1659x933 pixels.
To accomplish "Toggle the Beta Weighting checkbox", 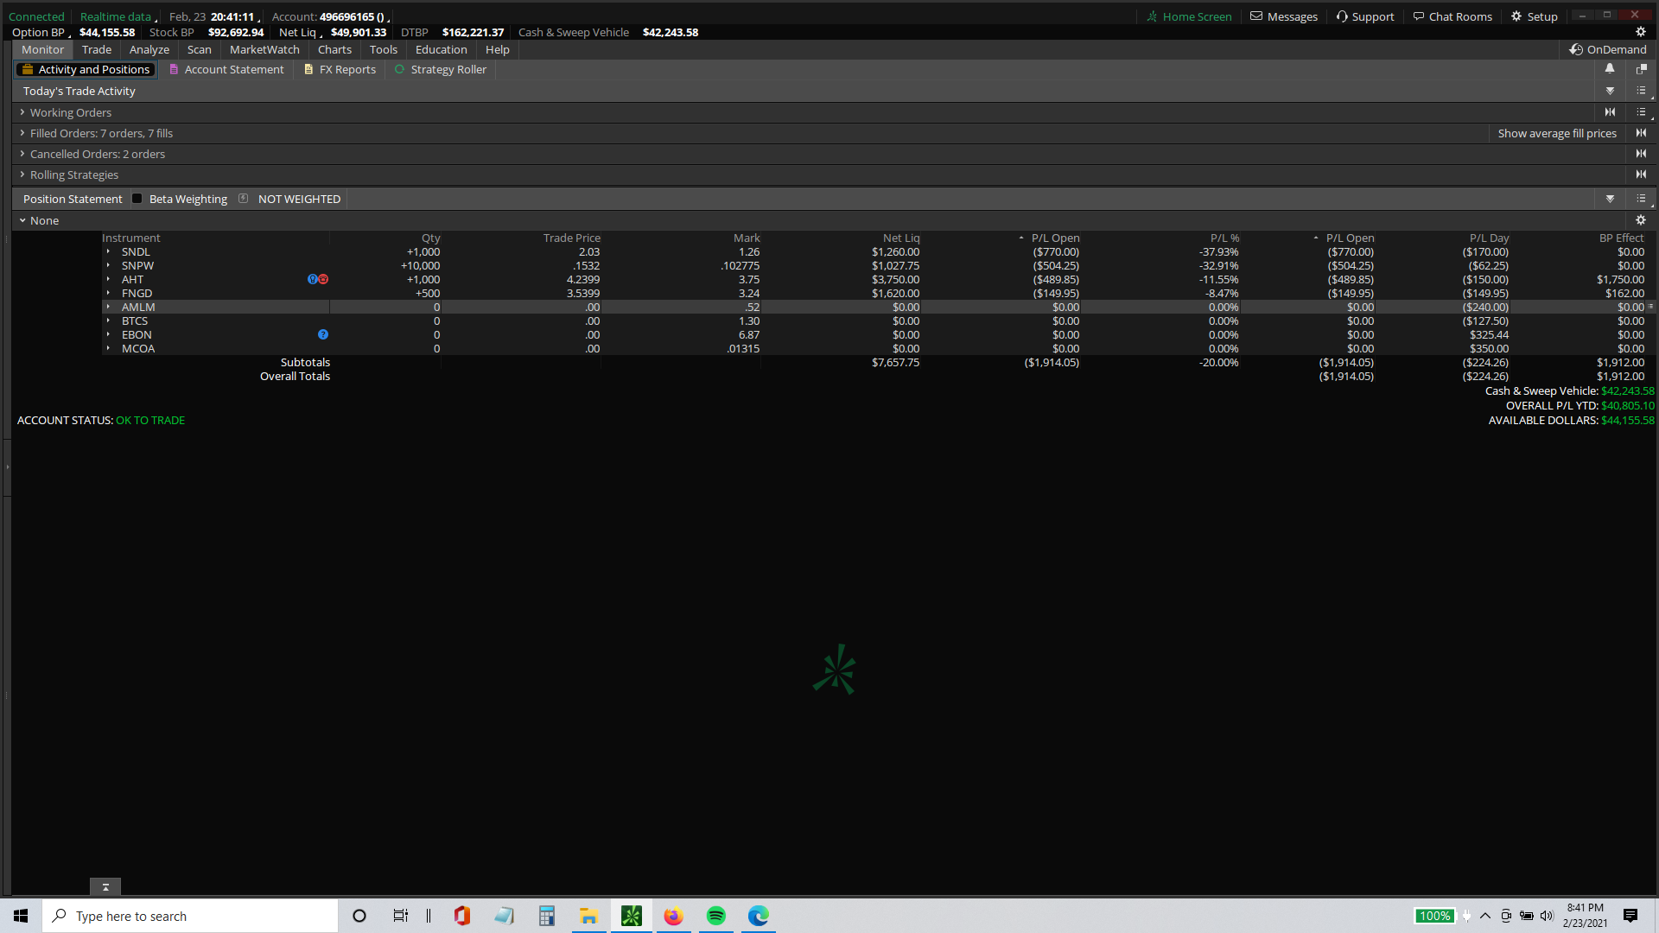I will [137, 199].
